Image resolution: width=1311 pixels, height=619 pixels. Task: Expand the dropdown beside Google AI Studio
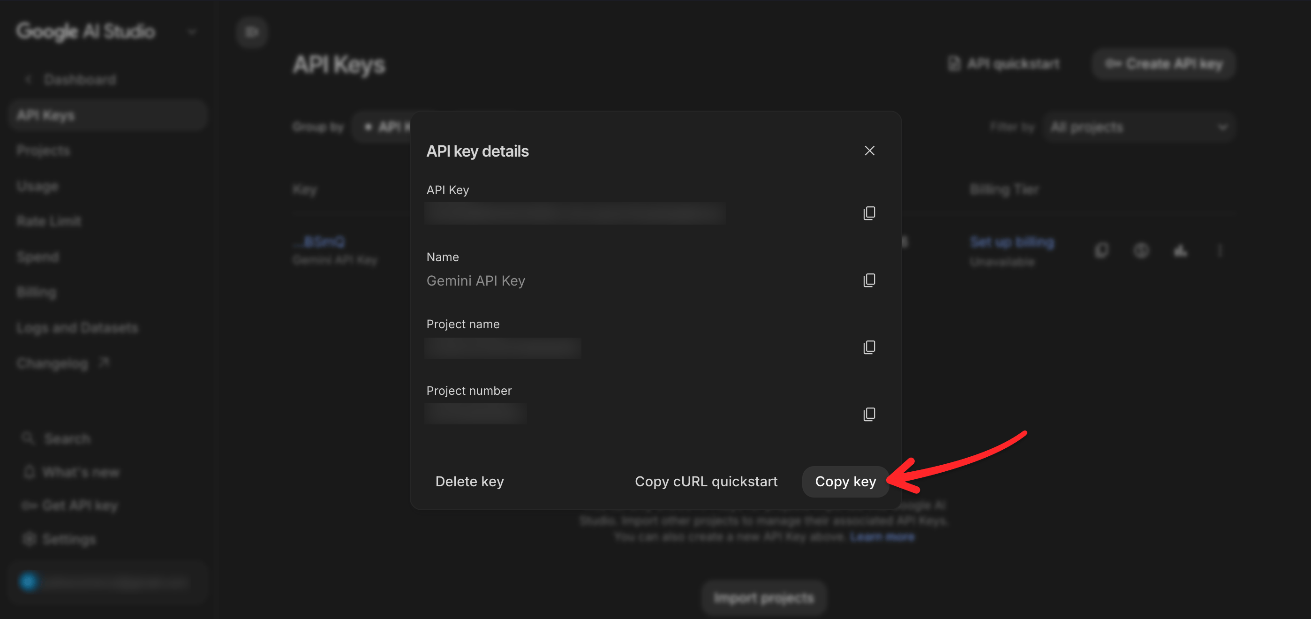(x=192, y=32)
